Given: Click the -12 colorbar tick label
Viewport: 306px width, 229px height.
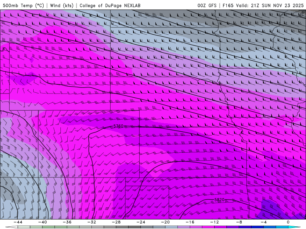Looking at the screenshot, I should pos(215,222).
